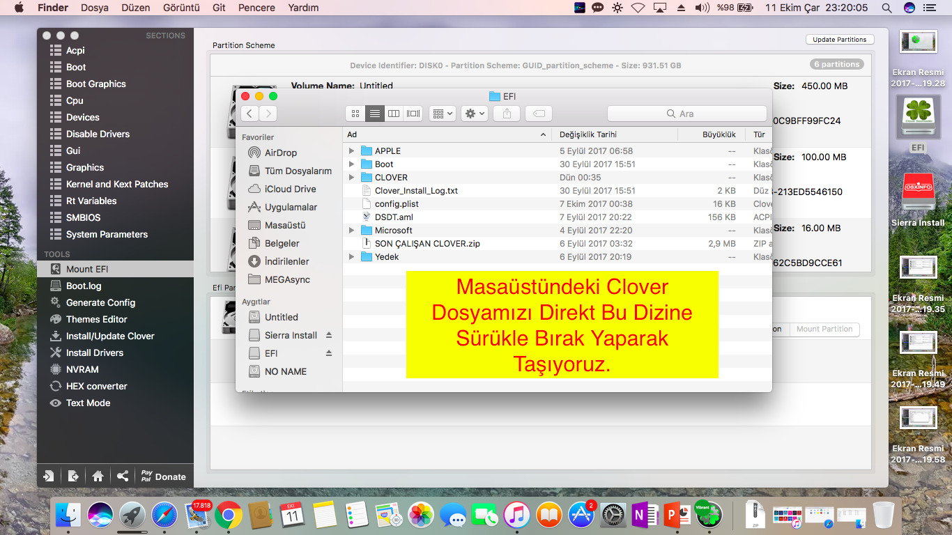Switch Finder to icon view

click(355, 114)
